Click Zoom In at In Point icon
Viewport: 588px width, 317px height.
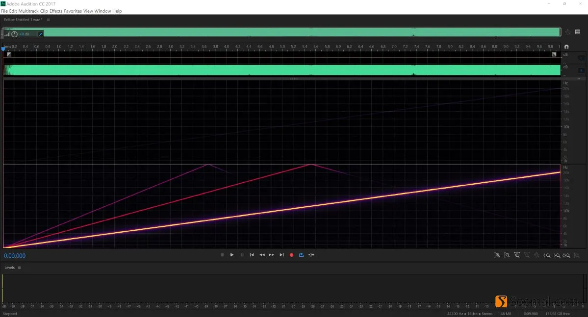[x=547, y=256]
